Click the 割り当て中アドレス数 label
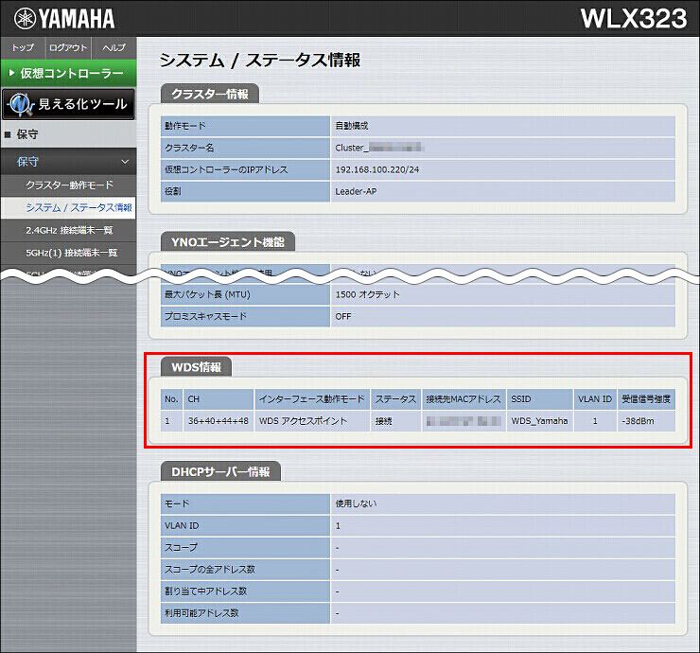 point(206,591)
